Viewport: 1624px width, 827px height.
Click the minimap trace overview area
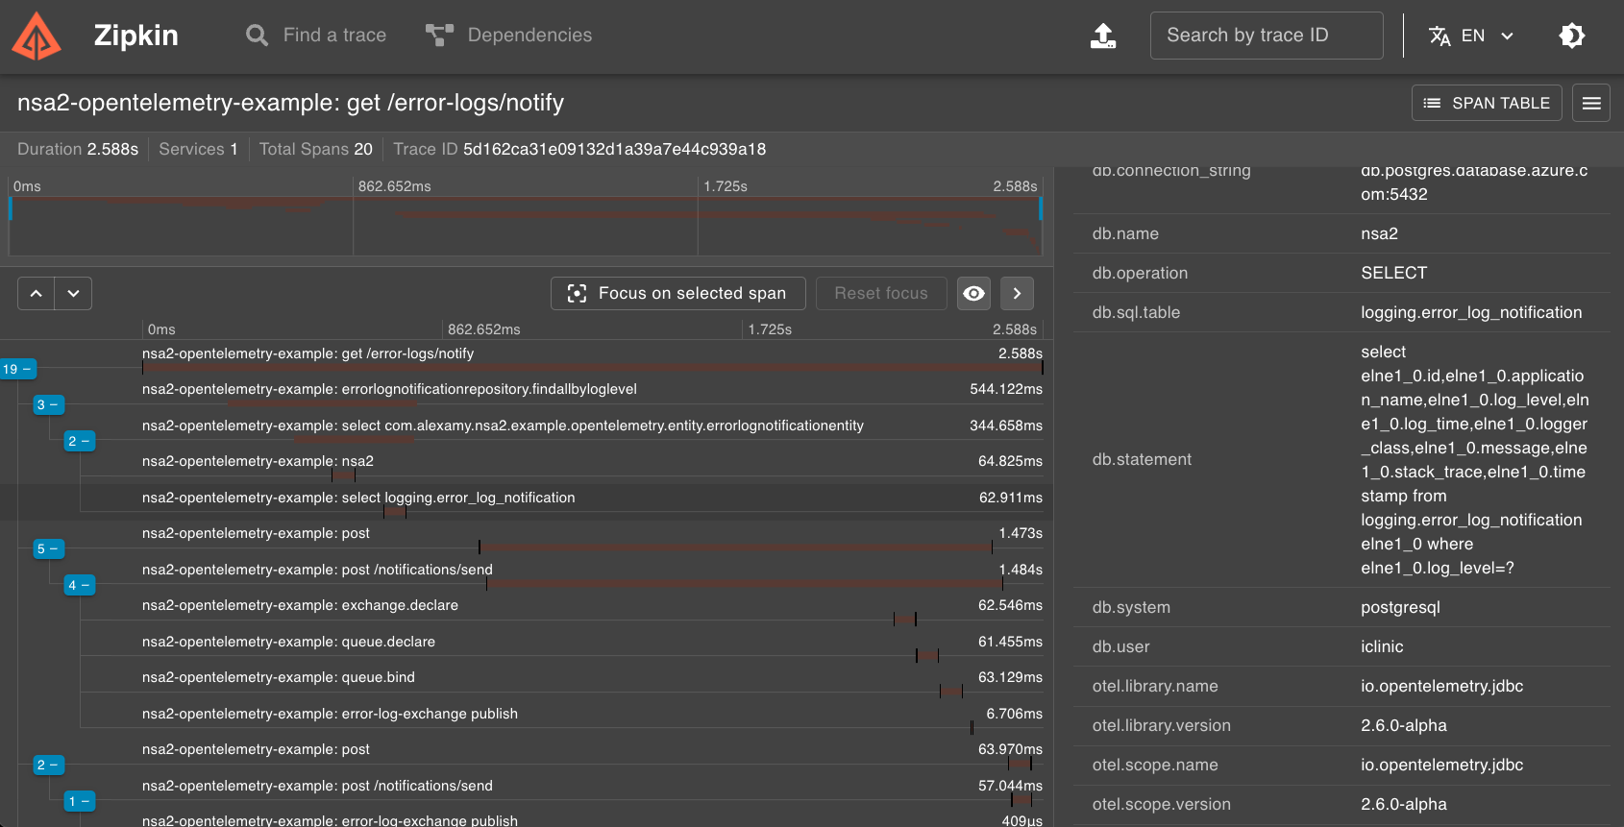click(x=525, y=226)
